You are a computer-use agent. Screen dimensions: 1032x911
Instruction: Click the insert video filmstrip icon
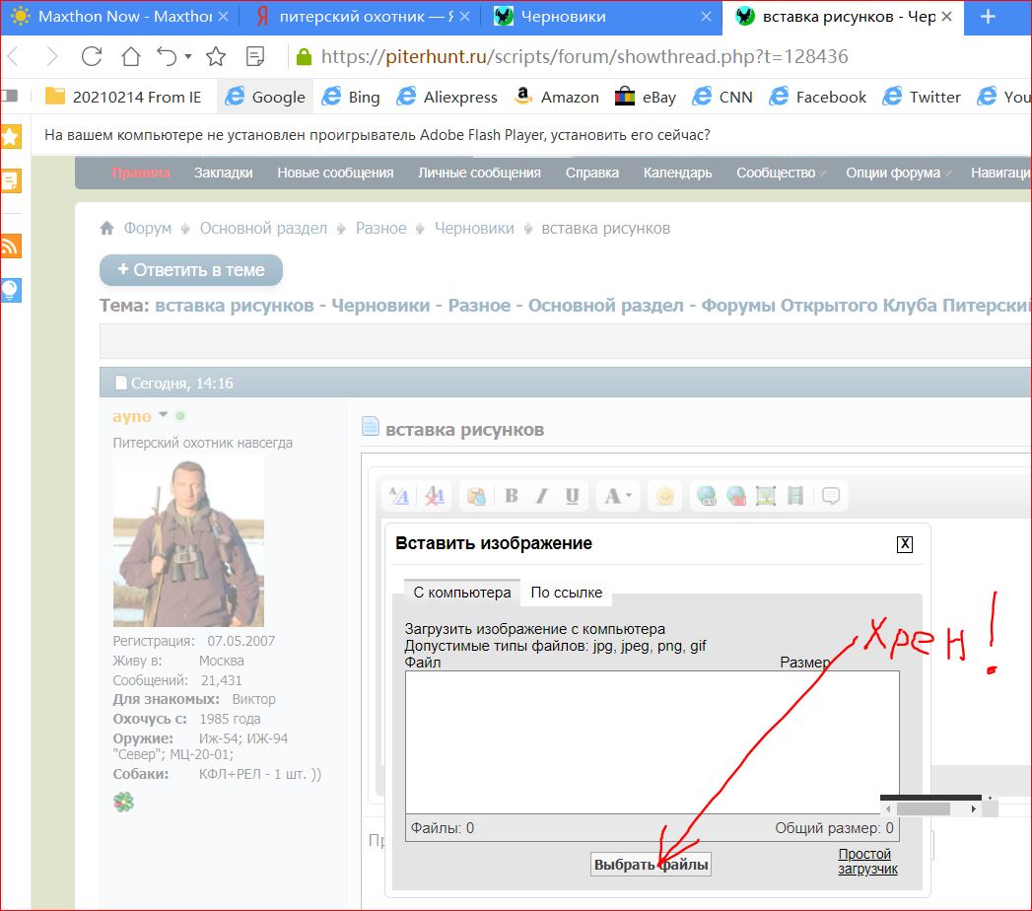click(795, 496)
